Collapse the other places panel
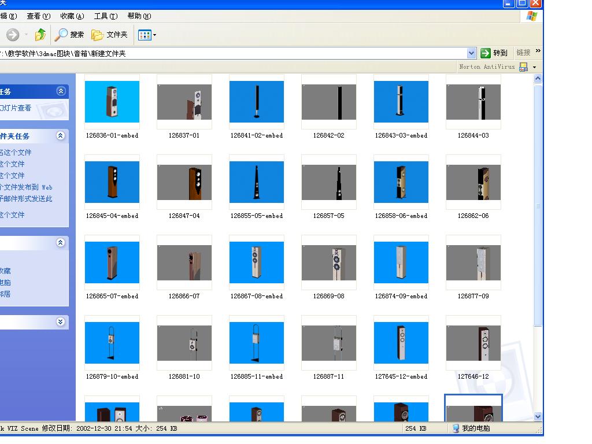Screen dimensions: 592x444 pyautogui.click(x=60, y=242)
